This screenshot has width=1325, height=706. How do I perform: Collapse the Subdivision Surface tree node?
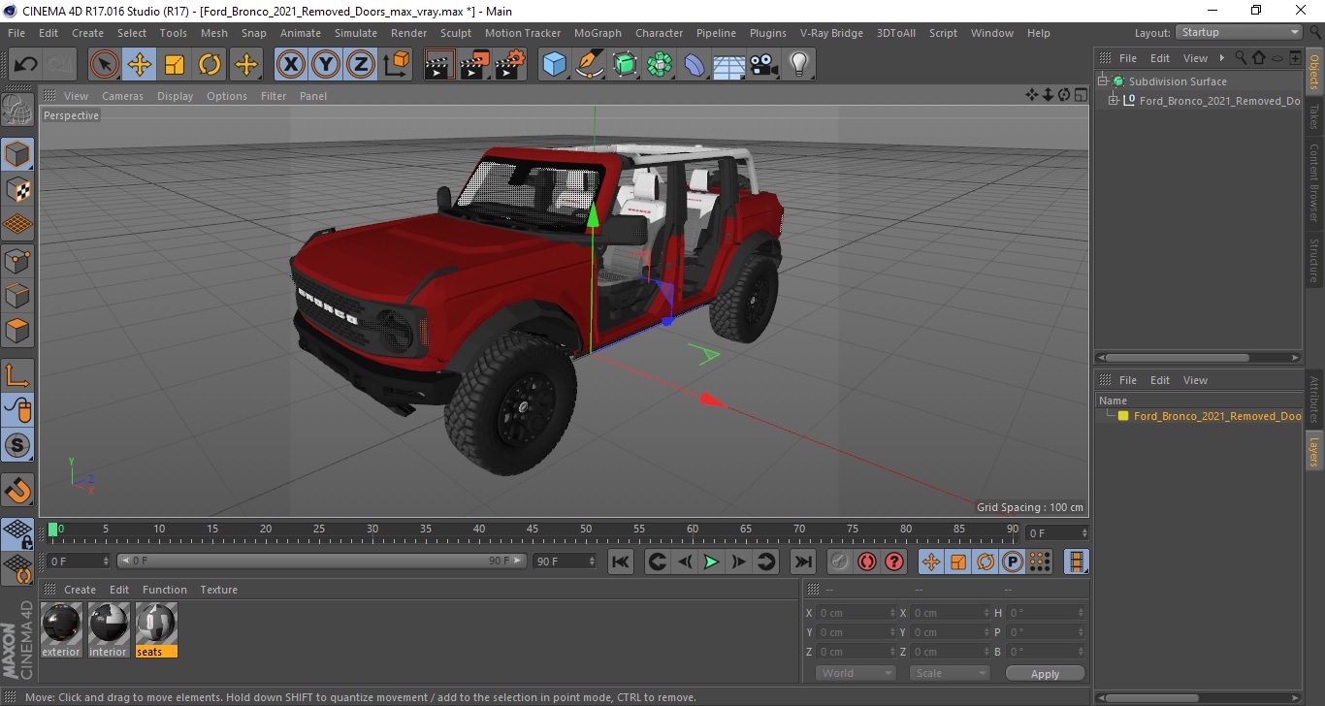pyautogui.click(x=1103, y=81)
